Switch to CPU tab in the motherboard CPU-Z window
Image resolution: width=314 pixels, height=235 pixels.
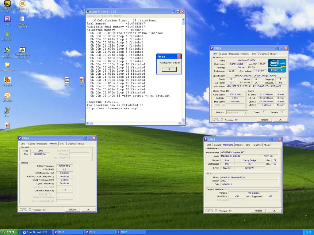pyautogui.click(x=209, y=145)
